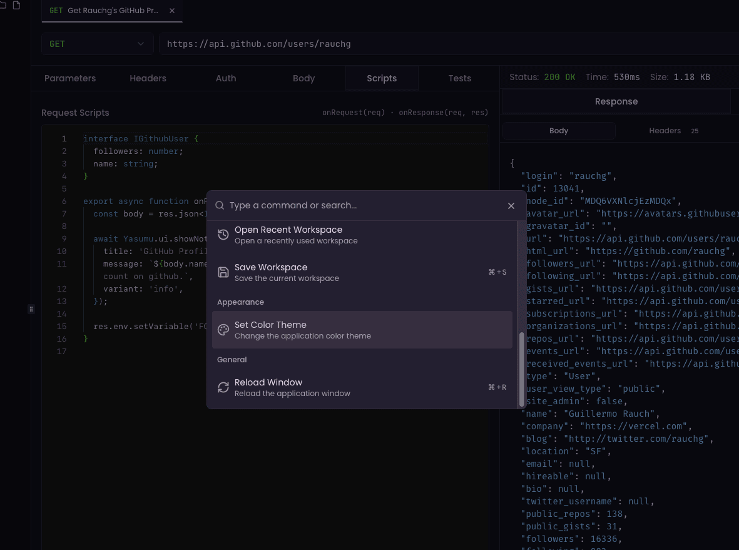Select the Headers tab in the Response panel
739x550 pixels.
click(665, 131)
